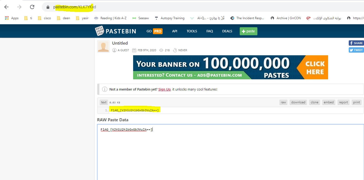The width and height of the screenshot is (364, 180).
Task: Click the download button
Action: pyautogui.click(x=298, y=102)
